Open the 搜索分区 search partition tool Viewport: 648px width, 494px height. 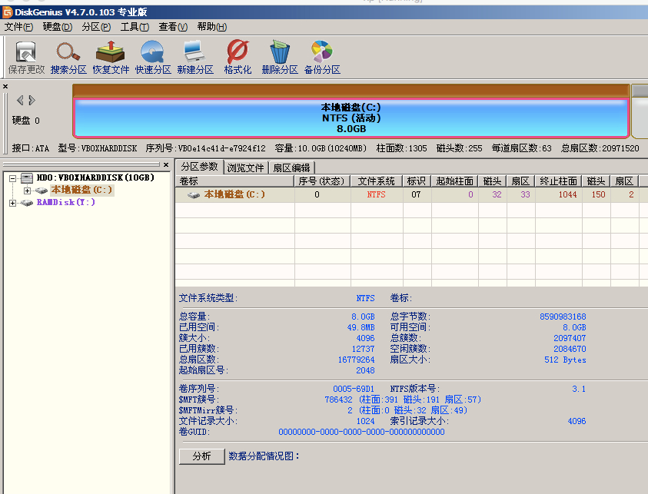(x=68, y=58)
